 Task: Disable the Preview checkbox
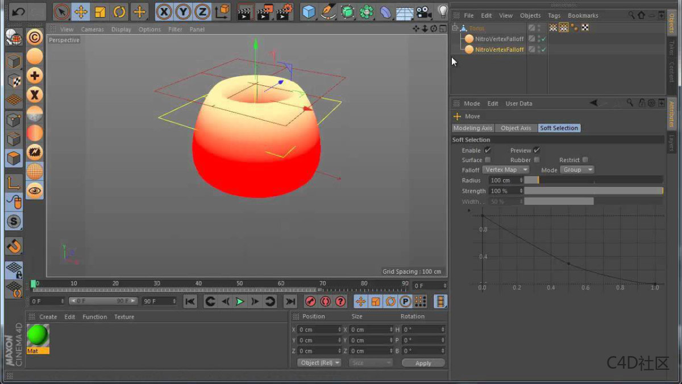click(537, 150)
